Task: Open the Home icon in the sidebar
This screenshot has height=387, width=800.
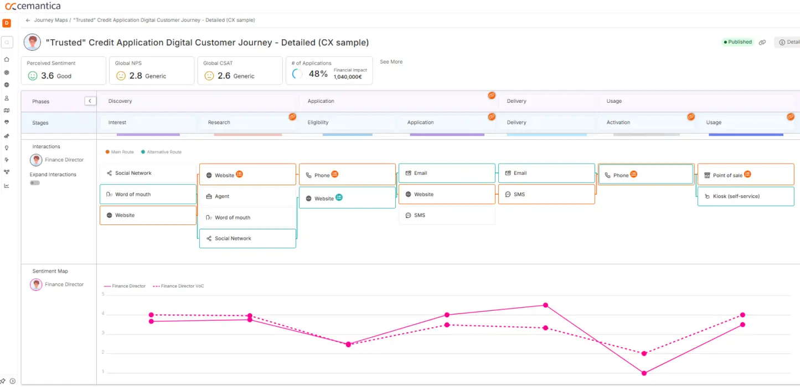Action: click(x=7, y=60)
